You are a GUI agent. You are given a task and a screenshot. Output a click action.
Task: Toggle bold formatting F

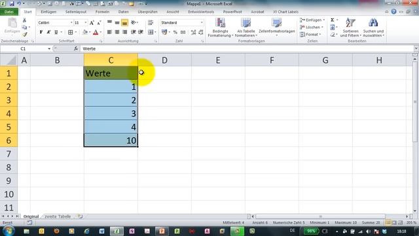[x=41, y=32]
